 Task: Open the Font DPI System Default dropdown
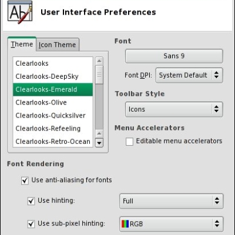(189, 75)
